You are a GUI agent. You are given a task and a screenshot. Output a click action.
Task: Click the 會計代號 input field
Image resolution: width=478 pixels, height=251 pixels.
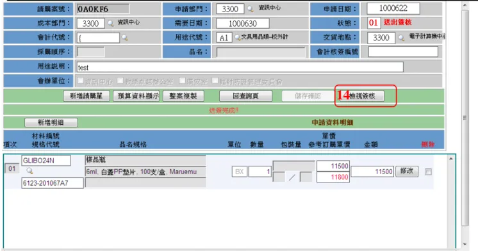[98, 38]
